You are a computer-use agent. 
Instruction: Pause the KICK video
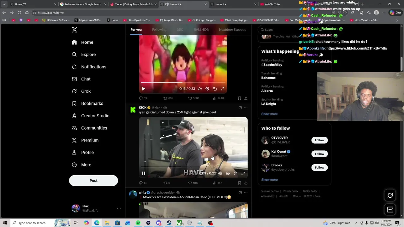coord(144,173)
